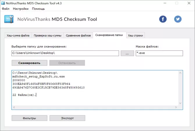Open the Twitter bird icon
The image size is (195, 131).
178,19
